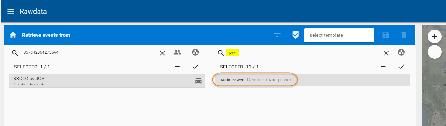Click the people group icon
Image resolution: width=446 pixels, height=126 pixels.
177,52
